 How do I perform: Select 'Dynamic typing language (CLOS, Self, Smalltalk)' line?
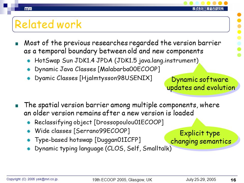tap(103, 149)
